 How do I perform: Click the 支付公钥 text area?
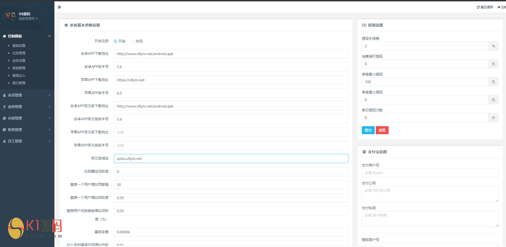point(430,194)
